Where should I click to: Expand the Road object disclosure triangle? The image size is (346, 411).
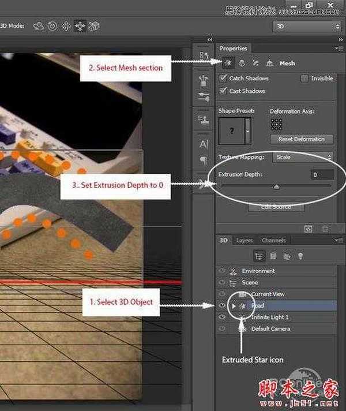234,306
